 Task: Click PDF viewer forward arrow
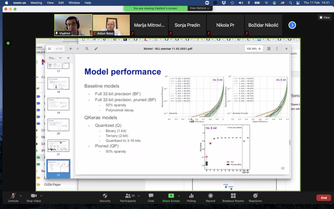(78, 48)
